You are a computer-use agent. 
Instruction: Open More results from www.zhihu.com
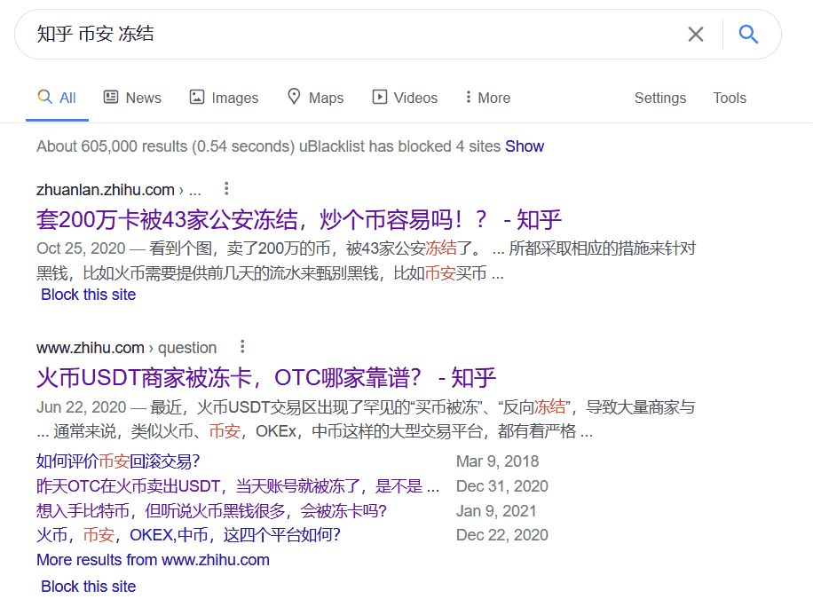coord(152,559)
